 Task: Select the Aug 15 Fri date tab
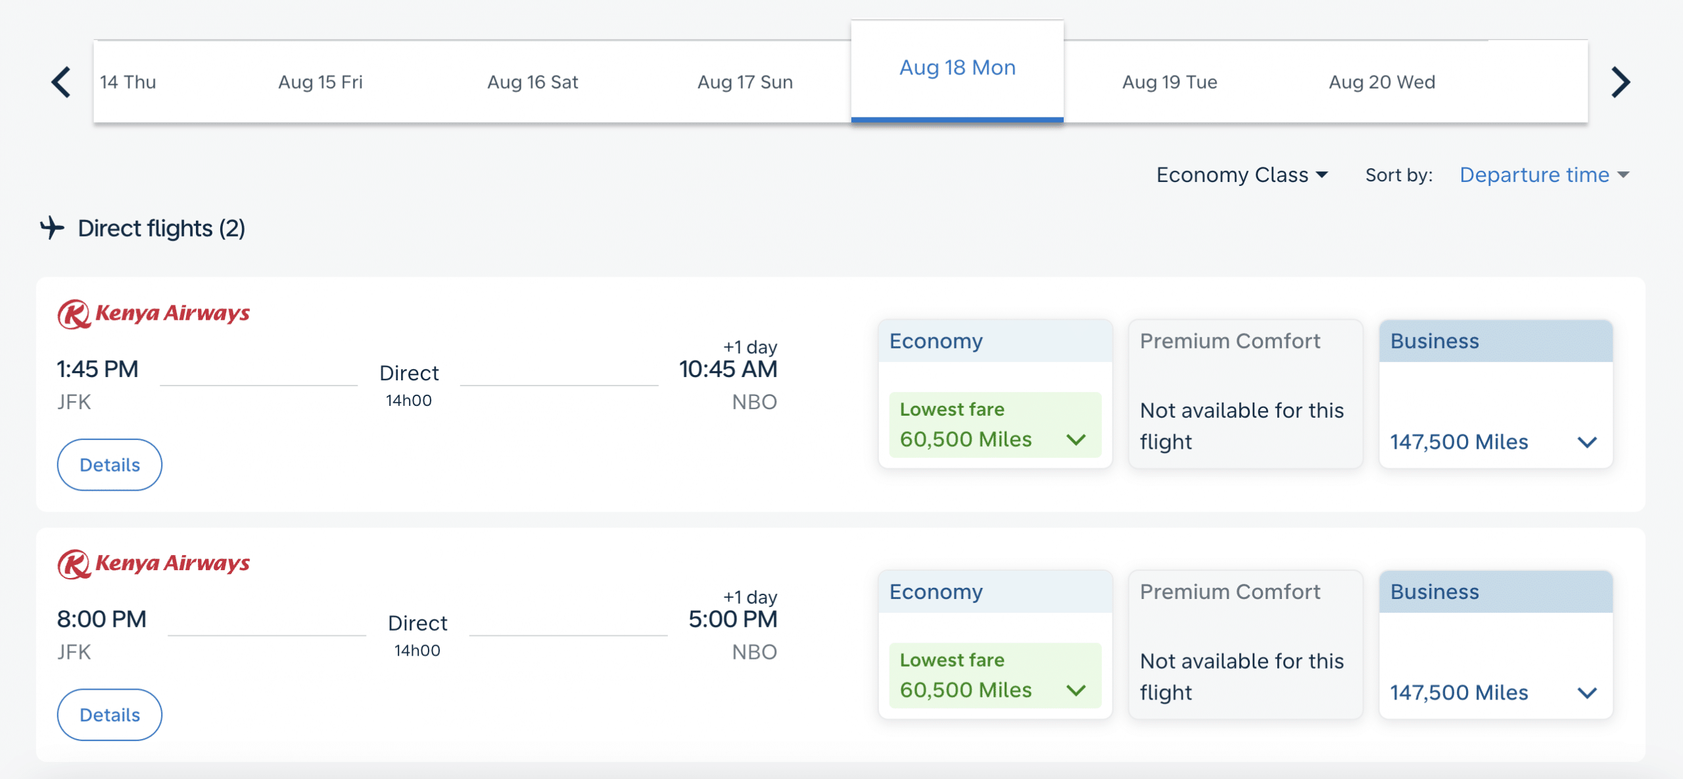click(320, 82)
